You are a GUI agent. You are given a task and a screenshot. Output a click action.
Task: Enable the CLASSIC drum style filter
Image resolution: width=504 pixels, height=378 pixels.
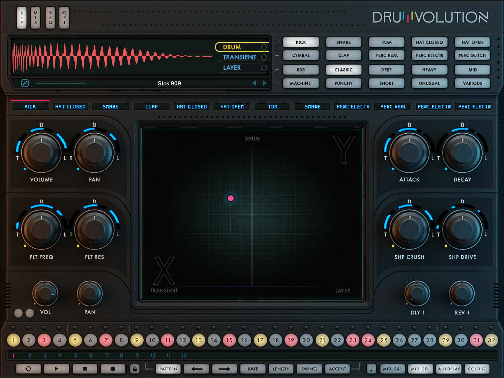pos(344,69)
